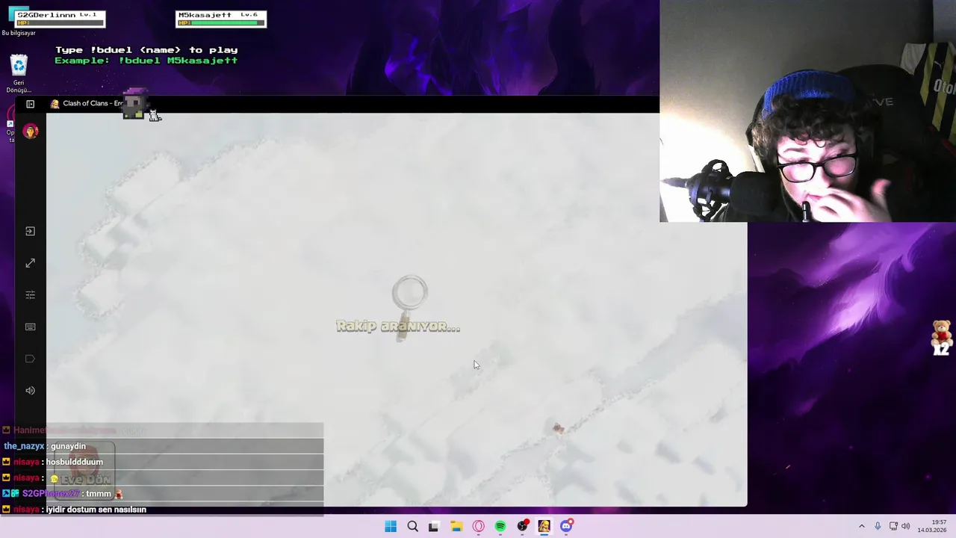This screenshot has height=538, width=956.
Task: Click the tag label icon in sidebar
Action: 30,359
